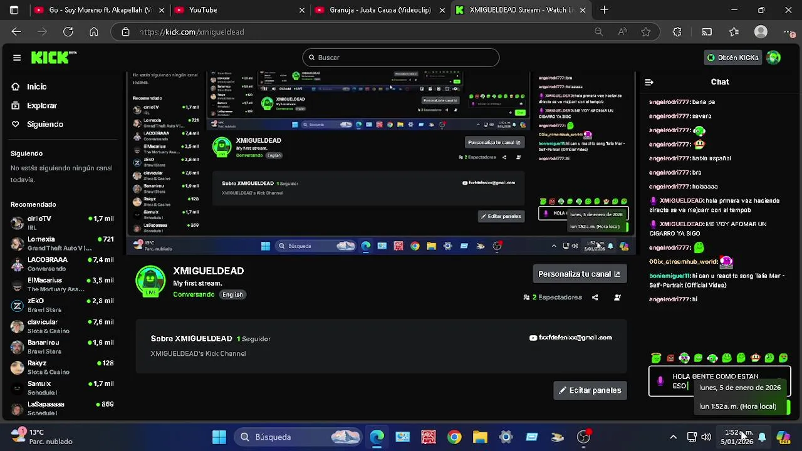Click the English language tag

coord(232,294)
